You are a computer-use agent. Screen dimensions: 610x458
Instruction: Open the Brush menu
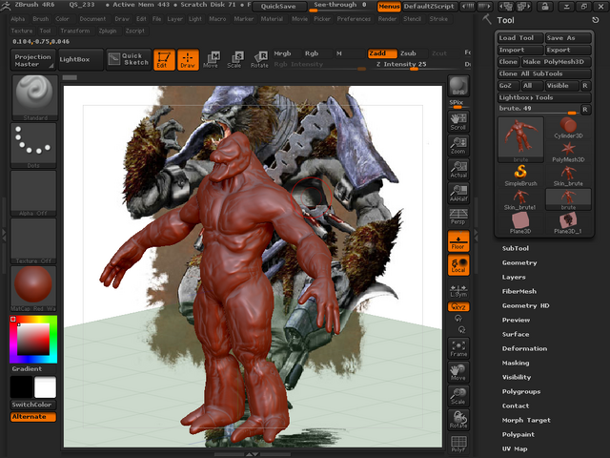click(x=40, y=19)
